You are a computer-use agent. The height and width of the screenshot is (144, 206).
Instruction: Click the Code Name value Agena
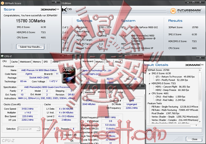(29, 74)
